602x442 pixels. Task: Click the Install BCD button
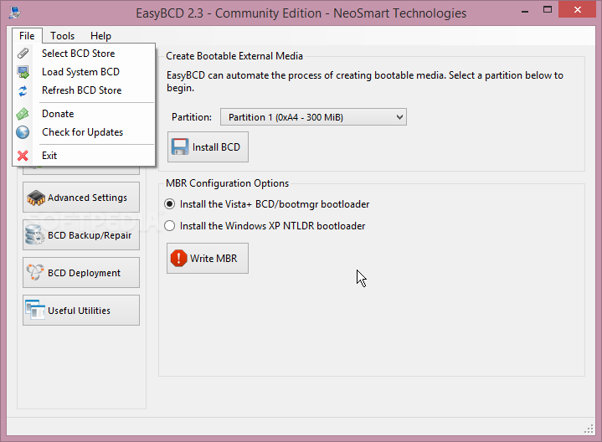click(x=208, y=147)
